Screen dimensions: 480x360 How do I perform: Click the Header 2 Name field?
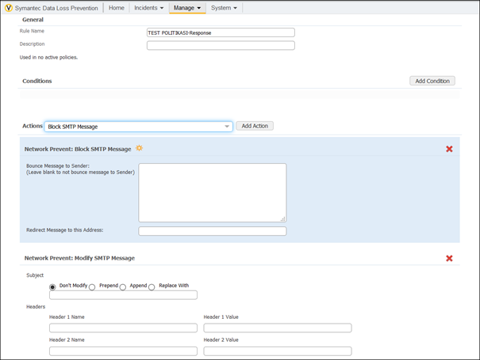point(123,351)
